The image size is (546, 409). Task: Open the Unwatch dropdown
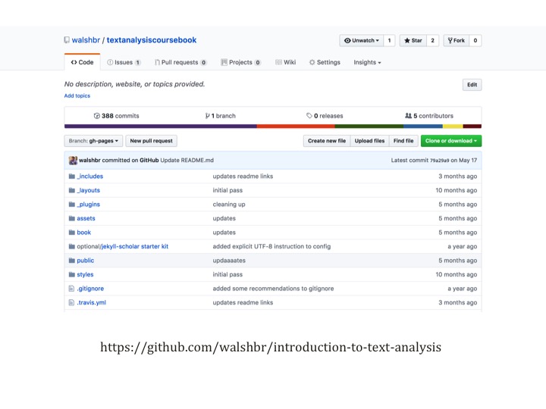click(x=362, y=40)
